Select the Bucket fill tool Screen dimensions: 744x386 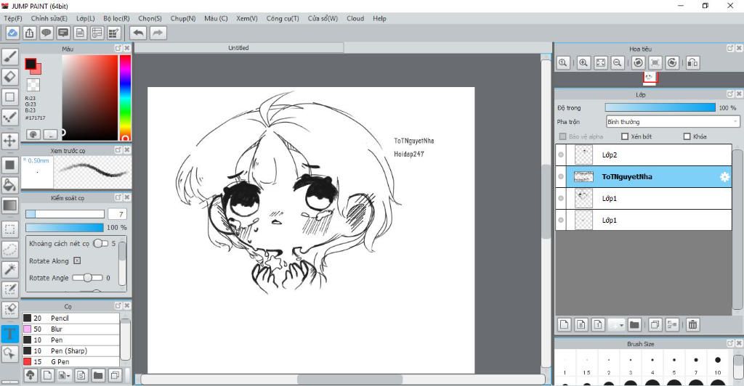[x=10, y=185]
